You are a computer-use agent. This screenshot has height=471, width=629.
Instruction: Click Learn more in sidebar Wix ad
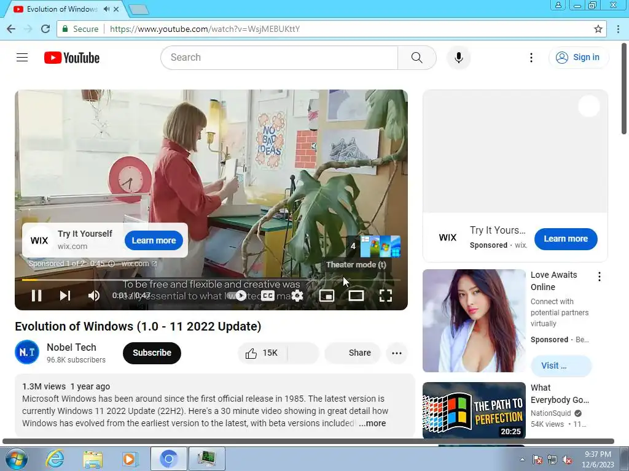click(x=566, y=239)
